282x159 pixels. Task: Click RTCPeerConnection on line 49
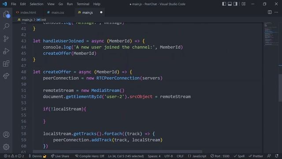click(x=118, y=78)
